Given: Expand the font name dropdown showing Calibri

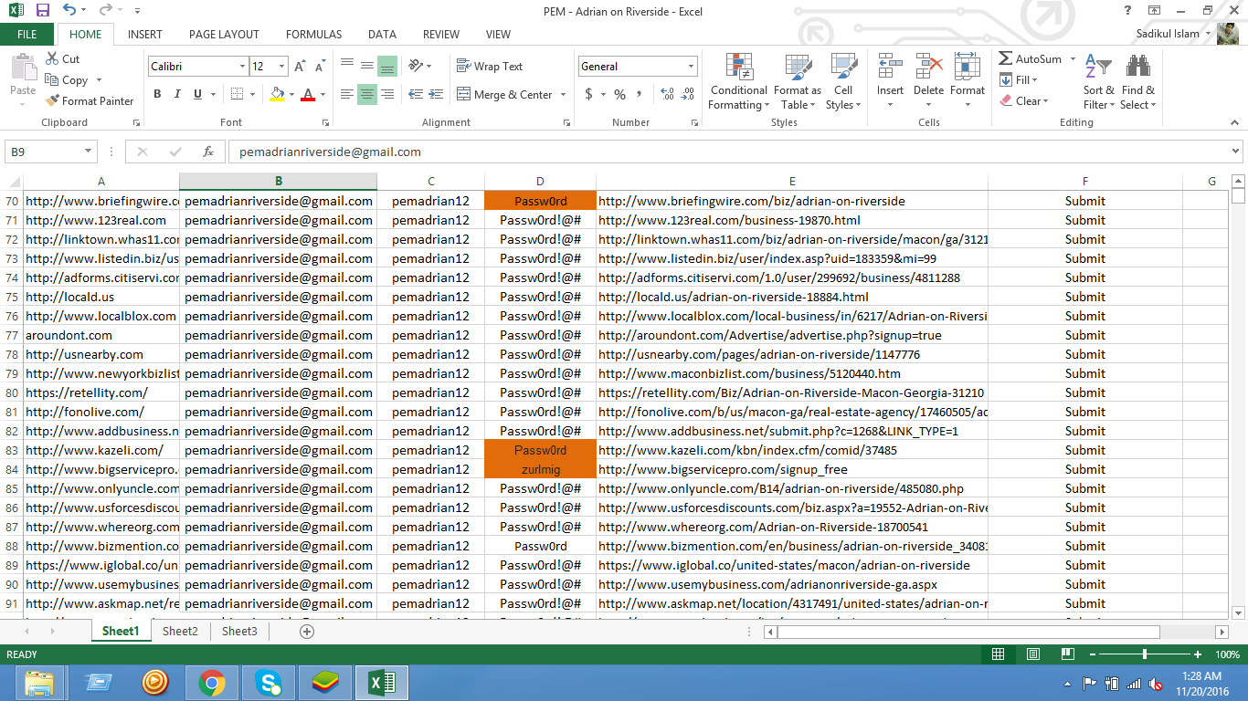Looking at the screenshot, I should click(x=242, y=67).
